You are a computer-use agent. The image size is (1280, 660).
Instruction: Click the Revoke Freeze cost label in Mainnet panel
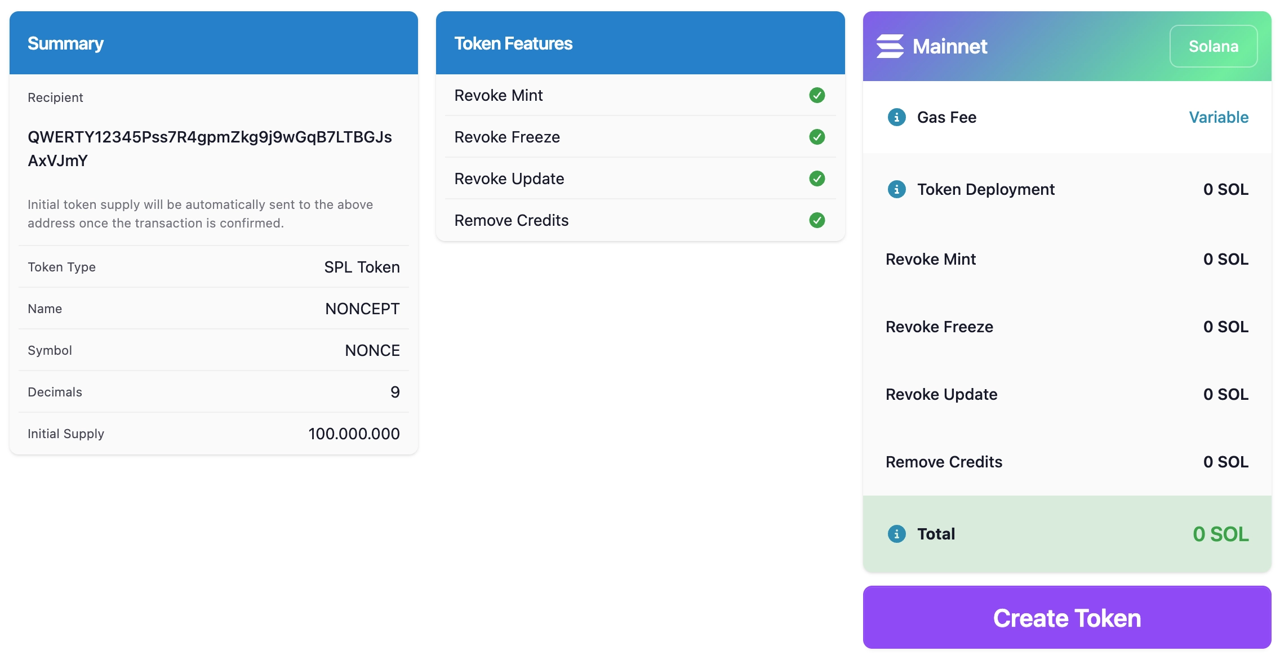click(939, 327)
